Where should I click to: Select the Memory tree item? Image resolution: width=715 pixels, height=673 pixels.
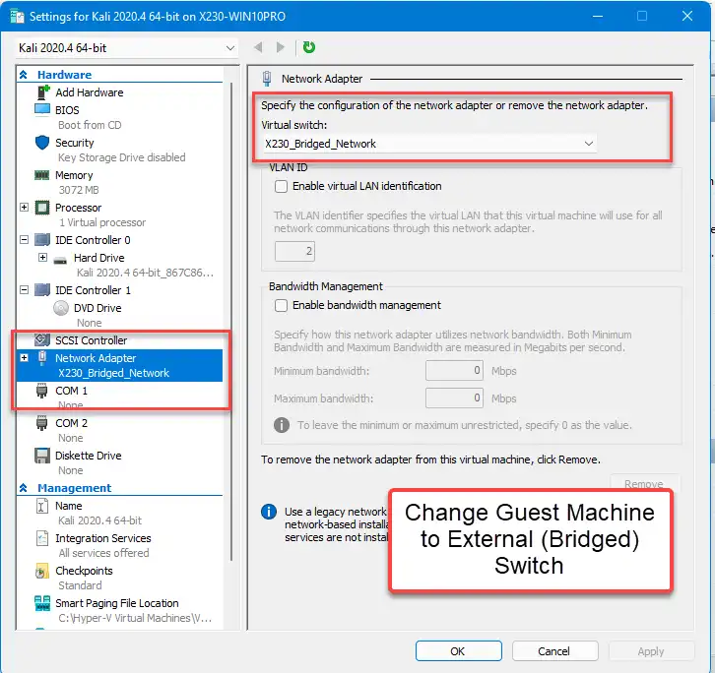pos(74,175)
